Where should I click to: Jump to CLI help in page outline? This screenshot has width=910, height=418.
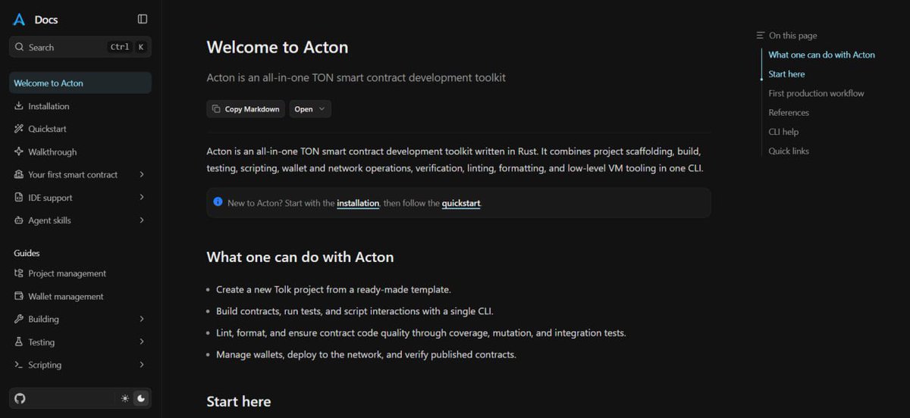[x=783, y=132]
